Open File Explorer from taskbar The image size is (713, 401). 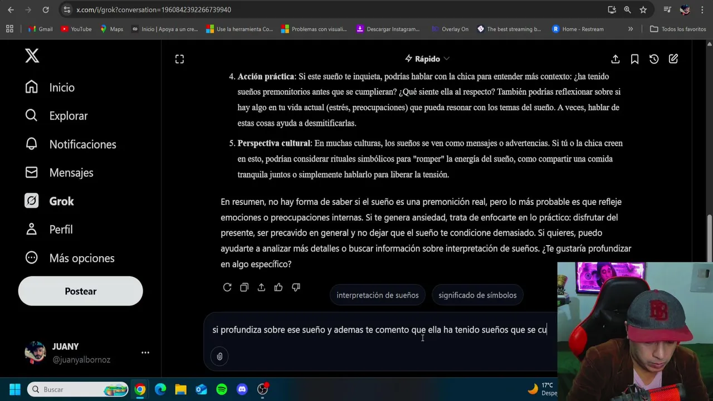coord(180,389)
